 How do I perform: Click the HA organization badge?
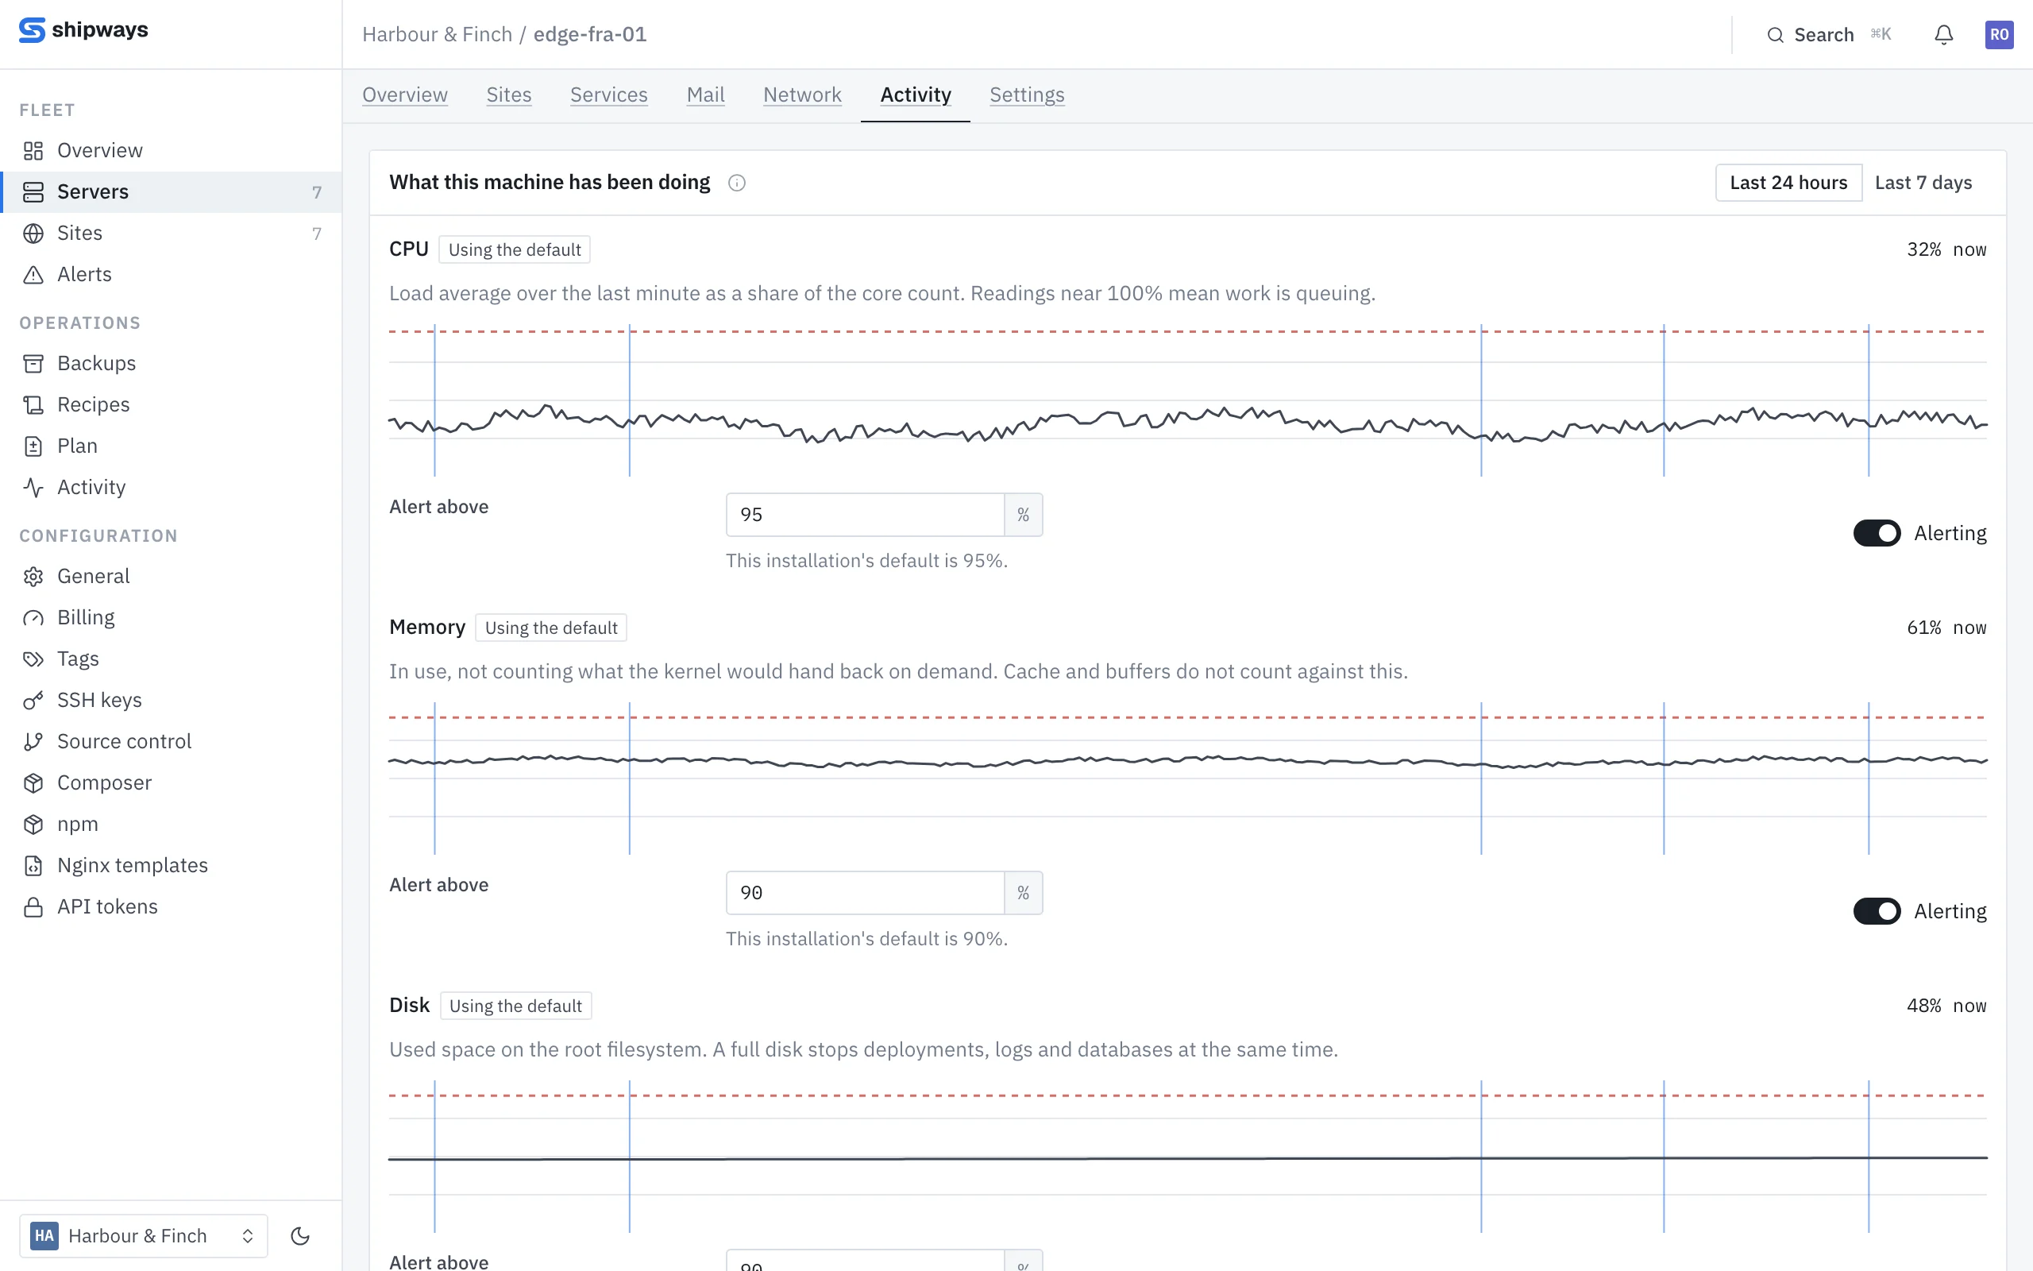[x=44, y=1234]
